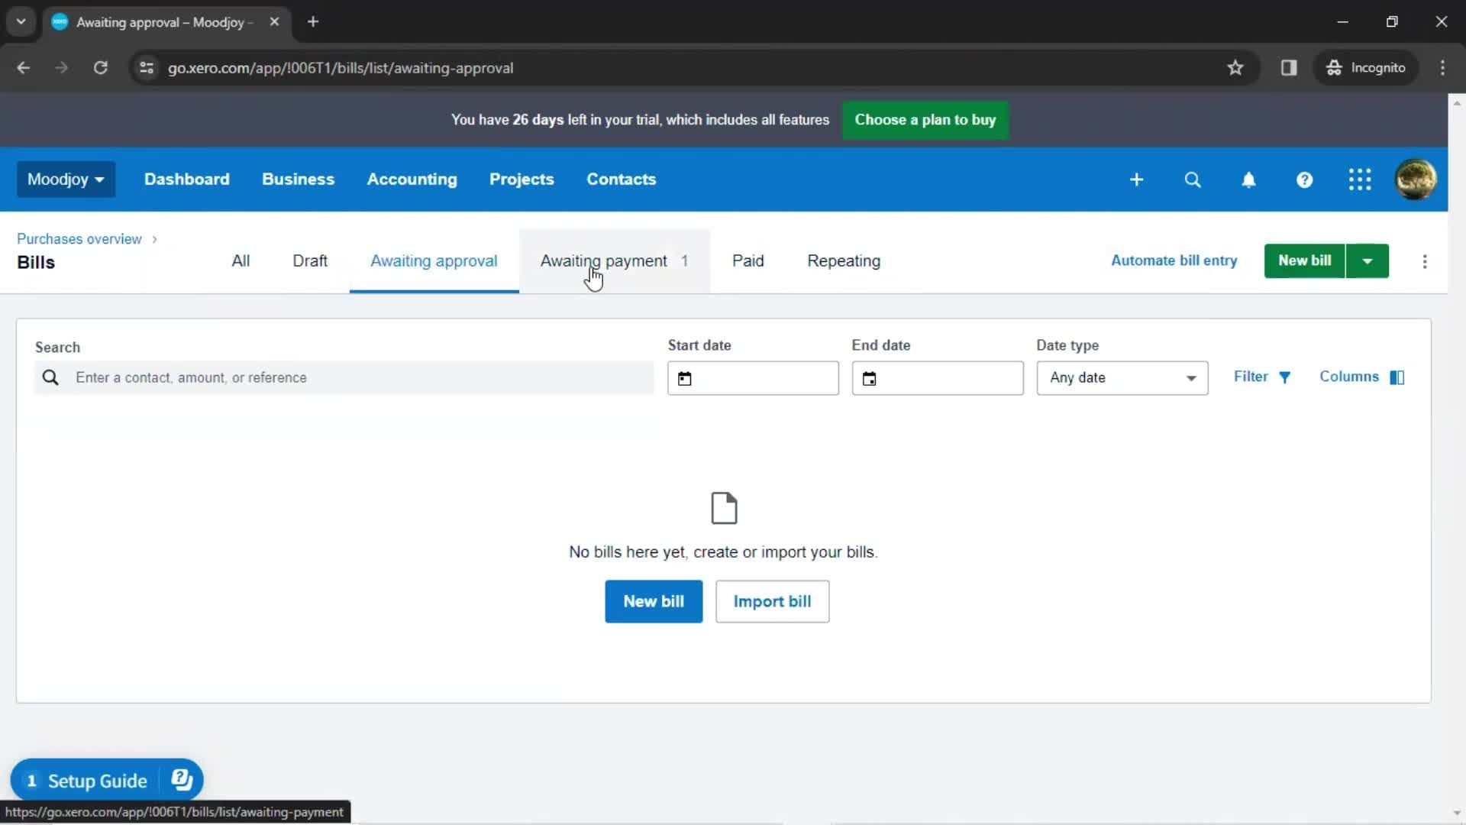Viewport: 1466px width, 825px height.
Task: Click into the Start date field
Action: point(753,378)
